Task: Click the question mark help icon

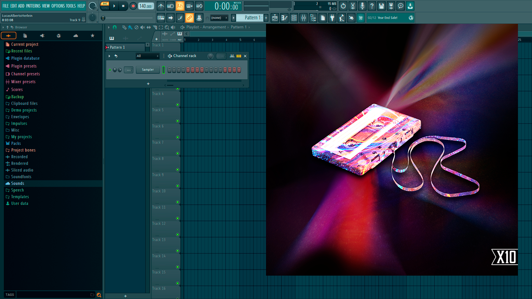Action: [x=372, y=6]
